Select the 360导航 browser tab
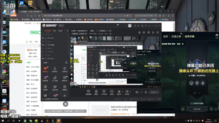Screen dimensions: 219x123 [30, 12]
